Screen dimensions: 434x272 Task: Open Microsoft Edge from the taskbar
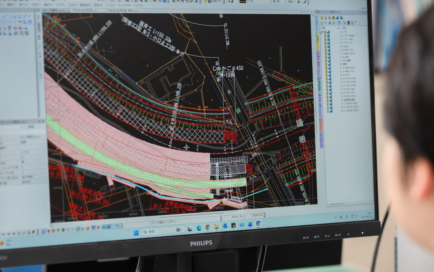199,228
